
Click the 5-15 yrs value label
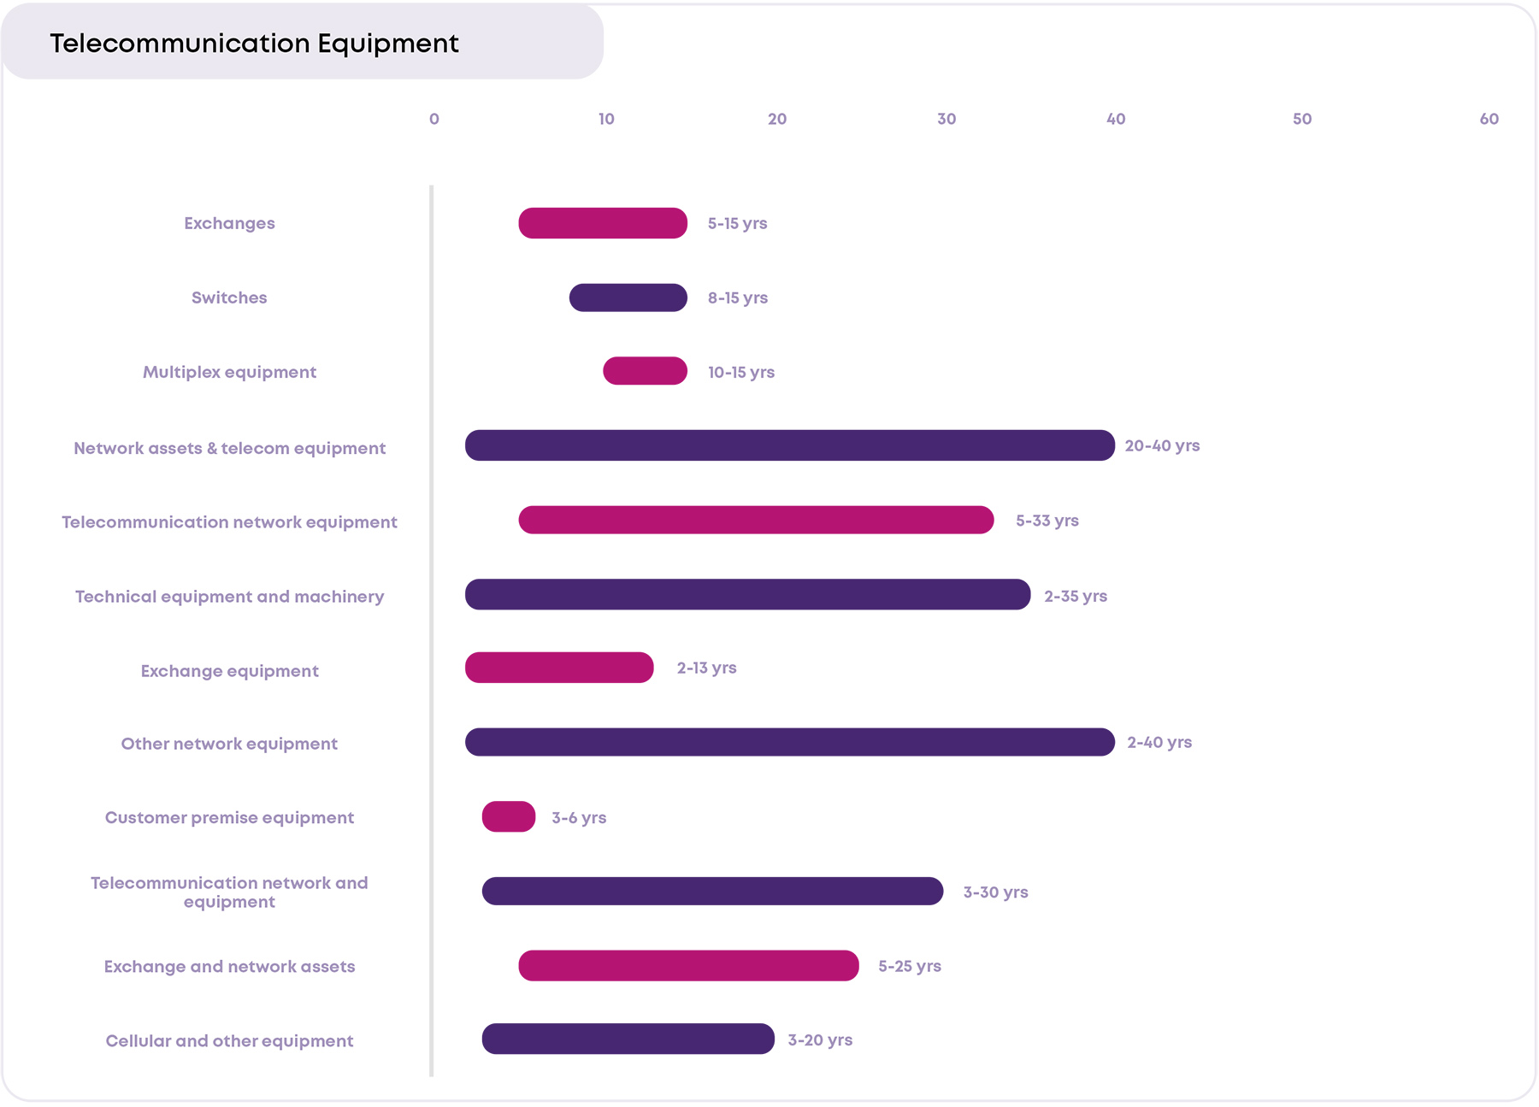point(737,223)
